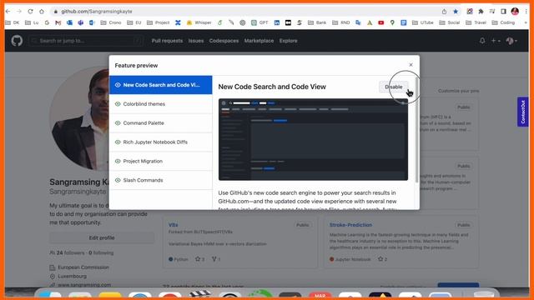Go to browser home page
534x300 pixels.
point(42,11)
